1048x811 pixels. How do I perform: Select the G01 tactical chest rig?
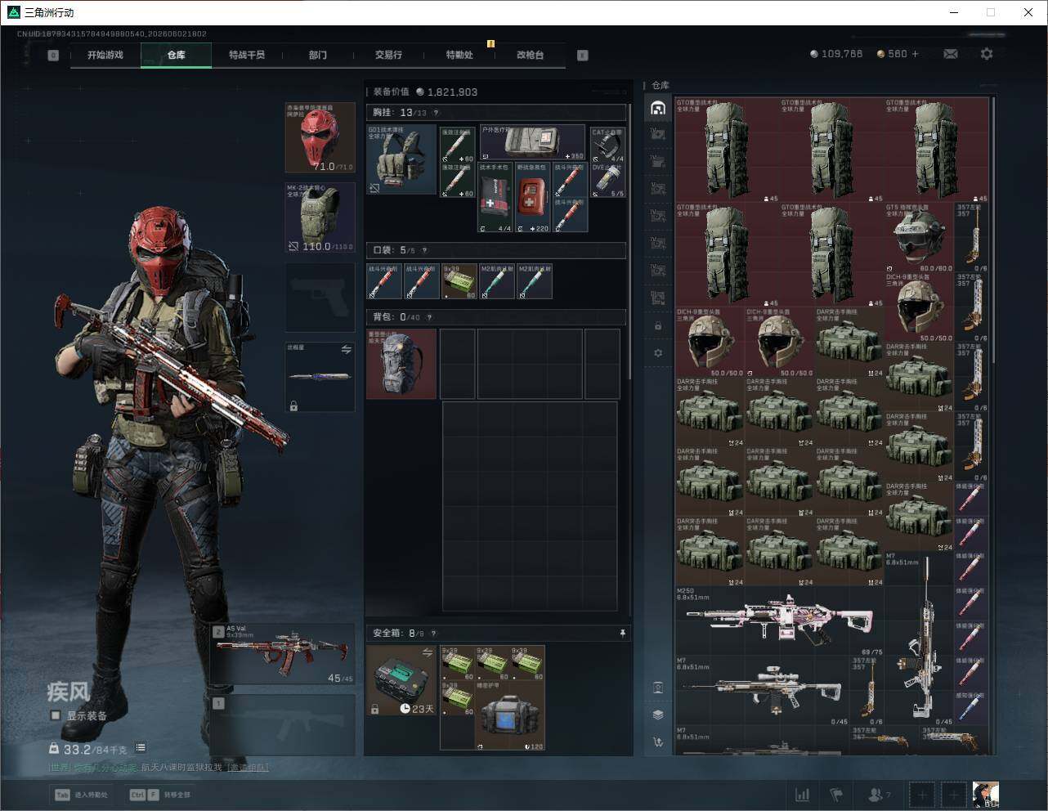401,159
